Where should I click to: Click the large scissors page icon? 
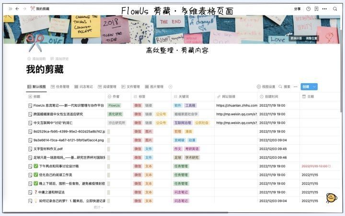(35, 43)
